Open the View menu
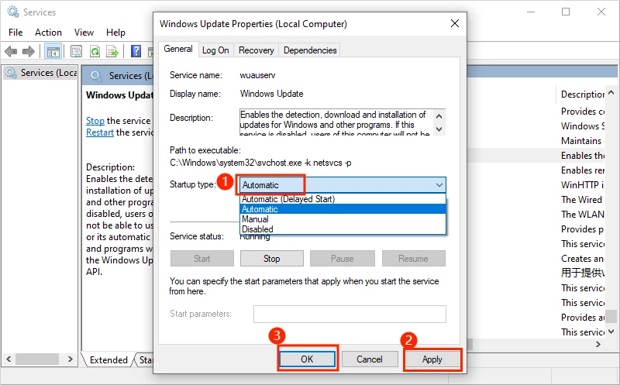The image size is (620, 385). click(84, 33)
